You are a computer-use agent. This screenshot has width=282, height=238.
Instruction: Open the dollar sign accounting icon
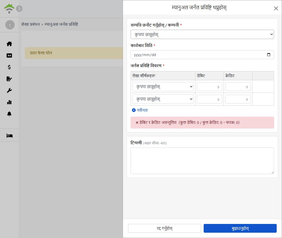pos(9,67)
